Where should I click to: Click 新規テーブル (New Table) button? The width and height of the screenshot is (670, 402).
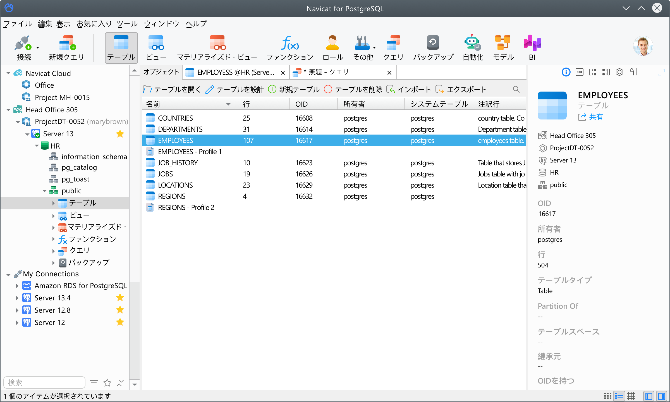click(294, 89)
